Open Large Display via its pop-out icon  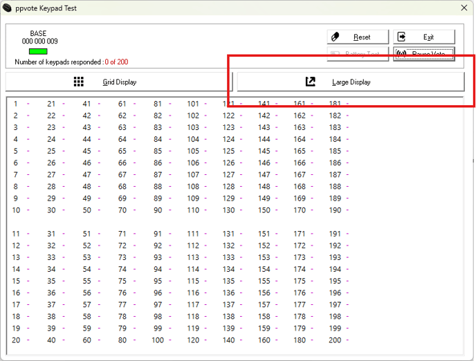(311, 82)
